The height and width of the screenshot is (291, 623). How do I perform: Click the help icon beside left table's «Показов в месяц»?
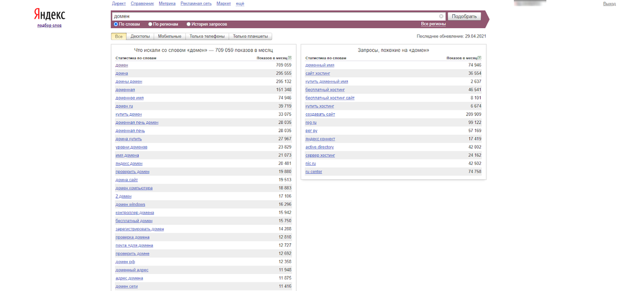(290, 58)
